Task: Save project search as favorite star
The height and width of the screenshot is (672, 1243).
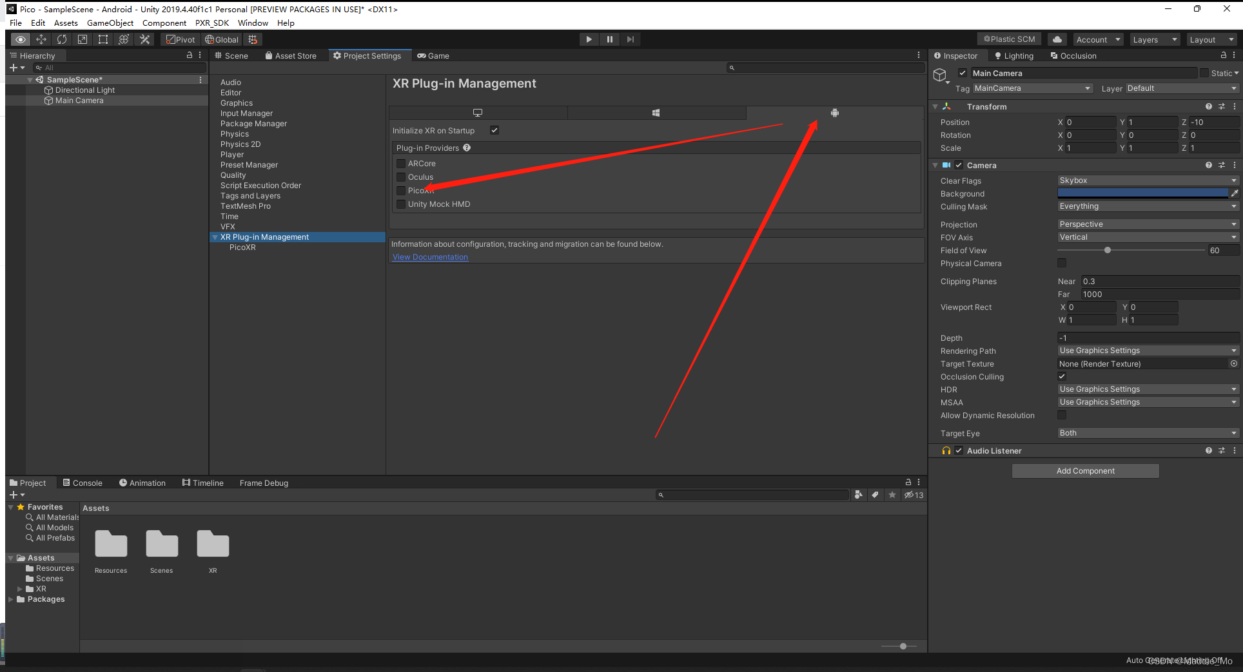Action: pos(892,495)
